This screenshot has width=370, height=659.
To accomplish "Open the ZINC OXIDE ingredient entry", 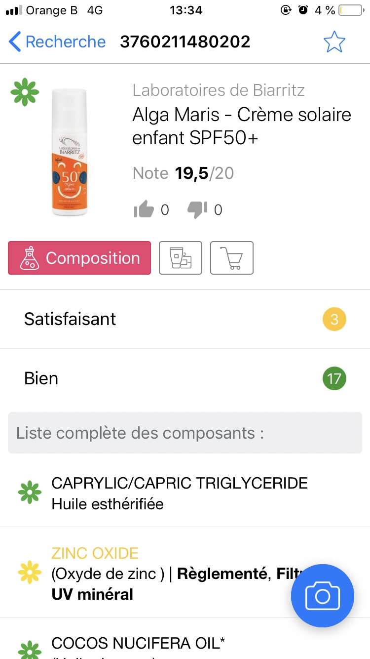I will pos(95,553).
